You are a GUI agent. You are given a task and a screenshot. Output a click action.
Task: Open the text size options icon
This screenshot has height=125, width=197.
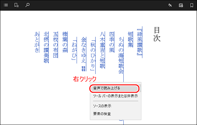pos(170,5)
